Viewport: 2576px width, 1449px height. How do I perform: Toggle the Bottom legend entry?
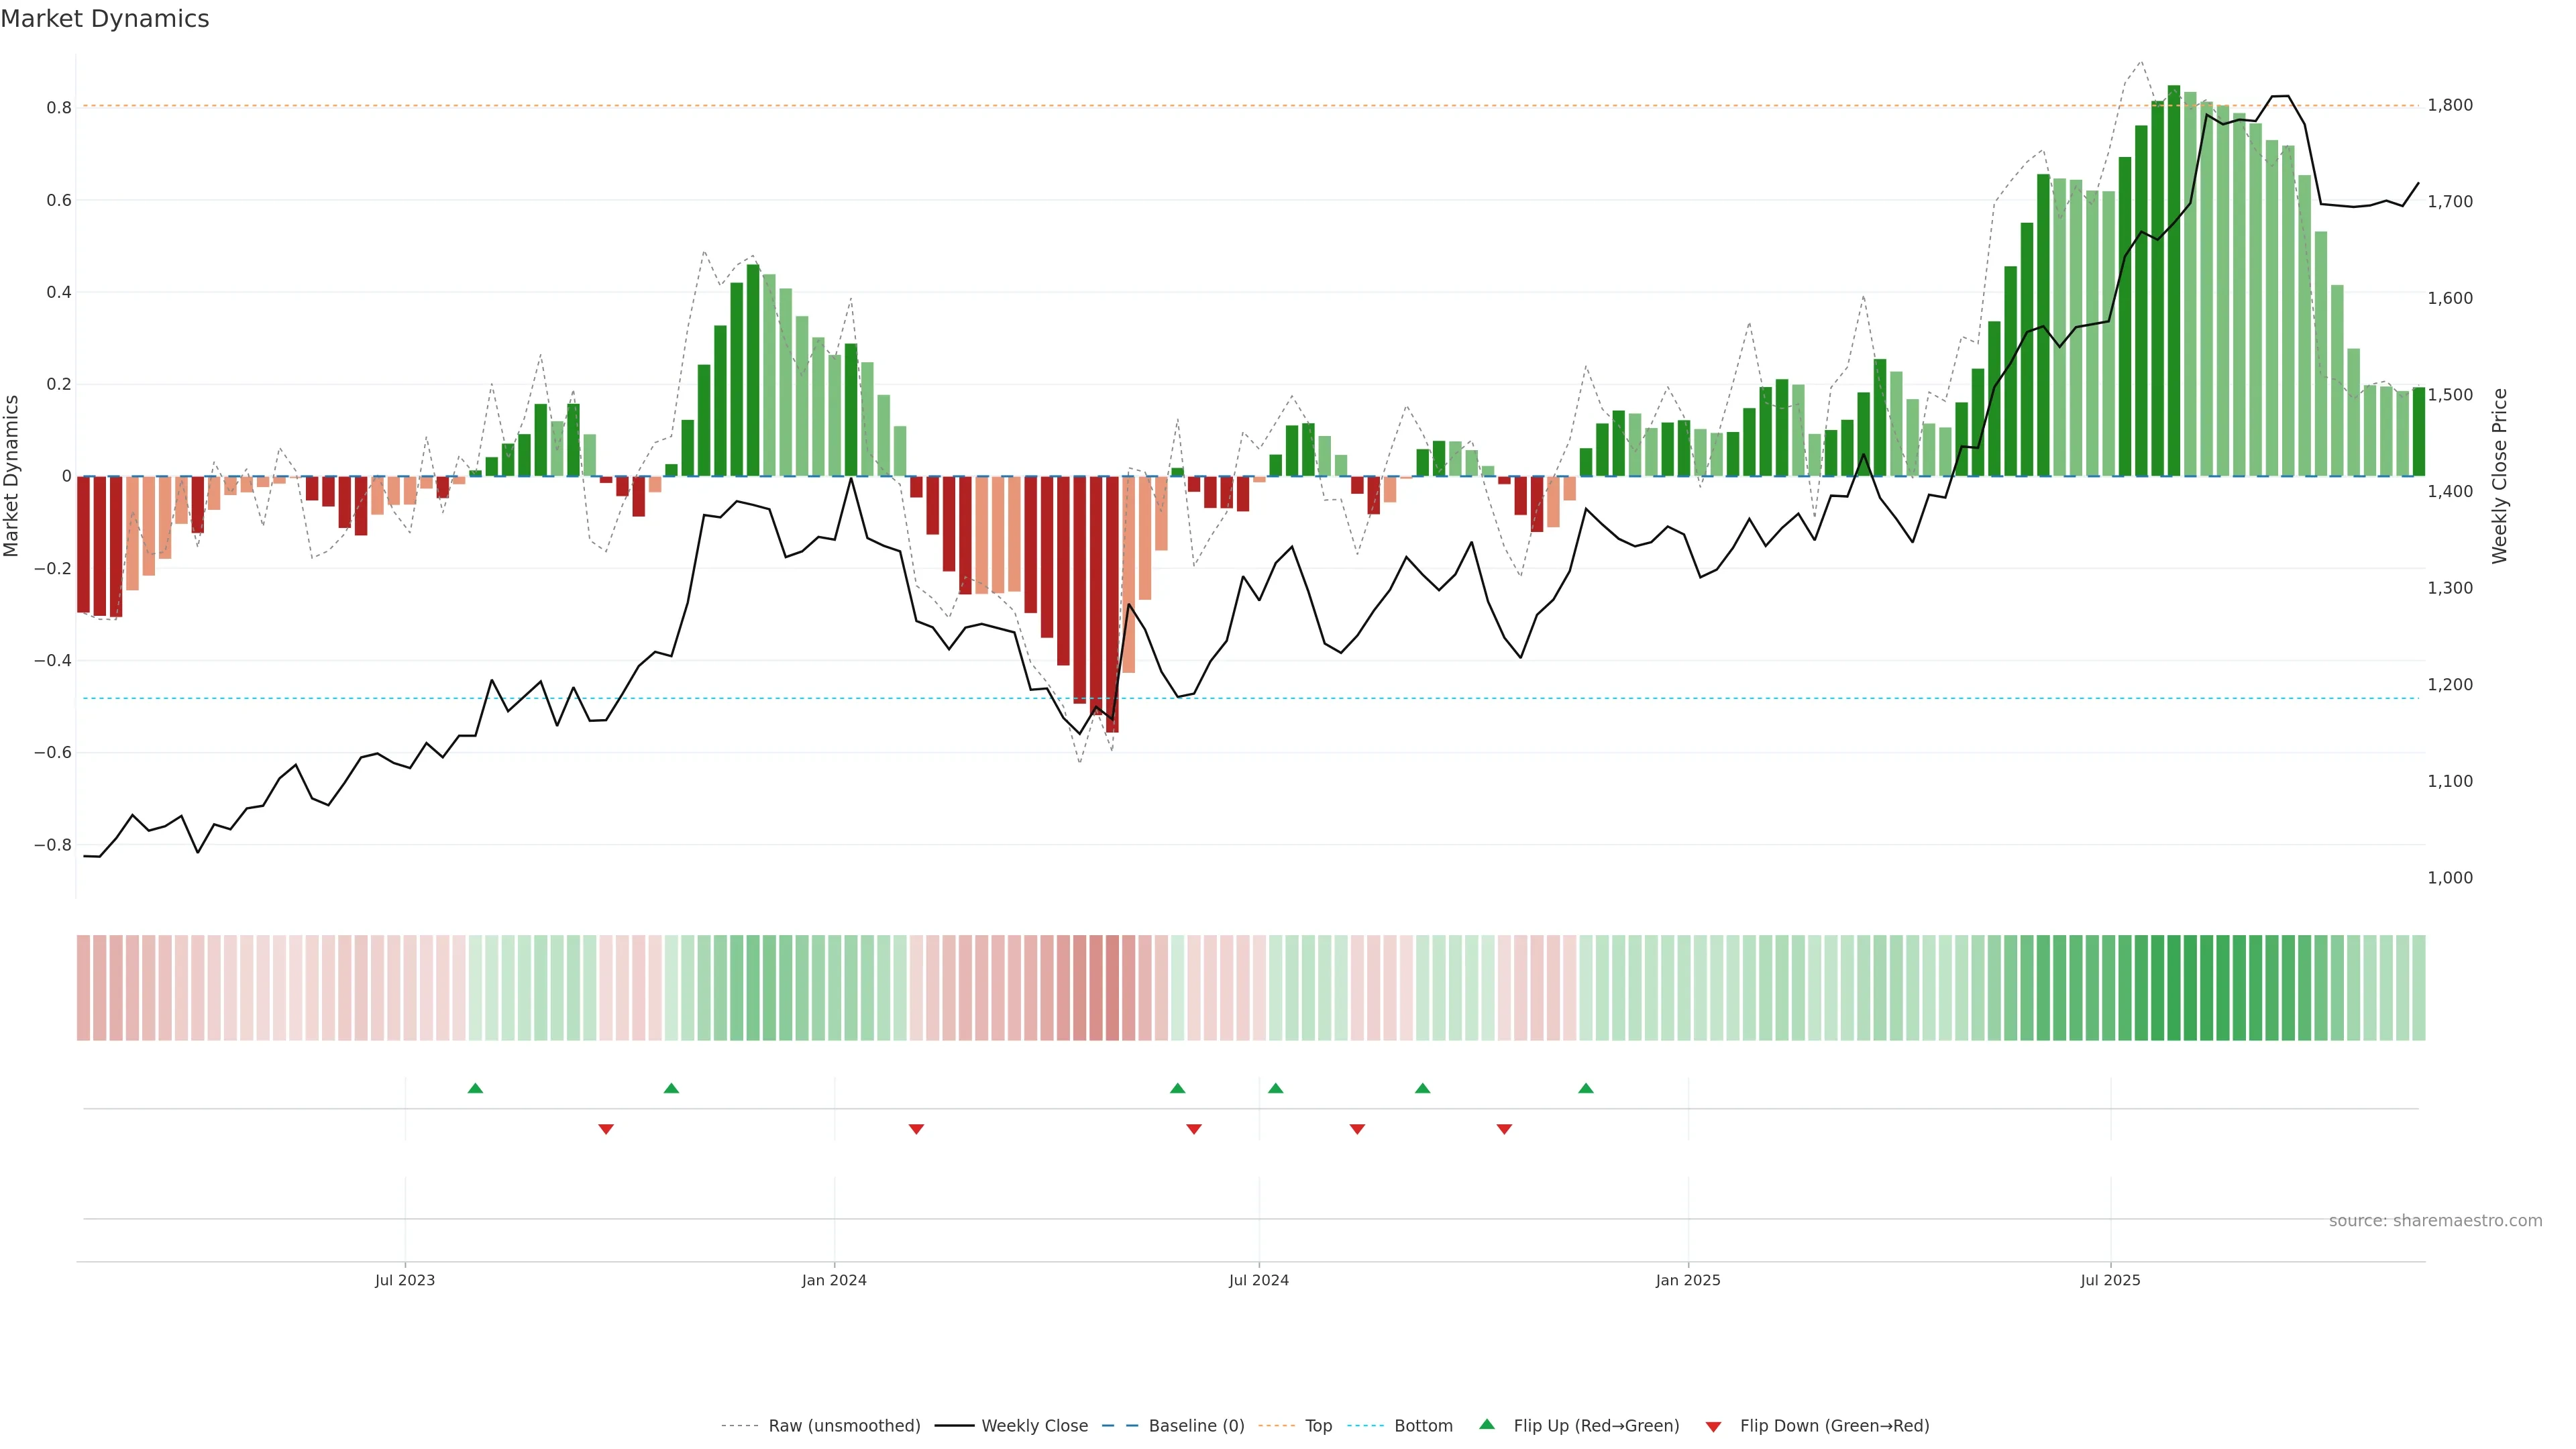[1423, 1426]
